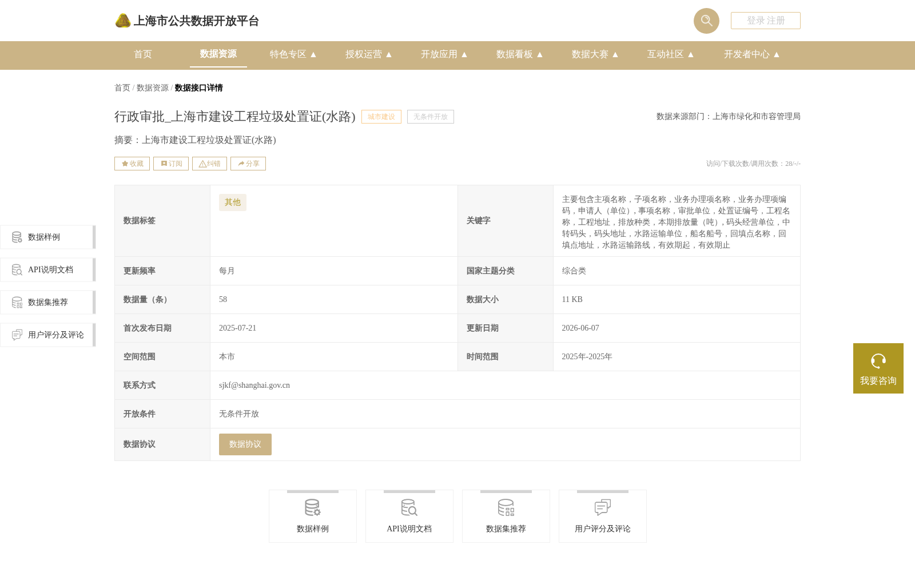Click the 数据协议 button
This screenshot has width=915, height=572.
click(x=245, y=444)
